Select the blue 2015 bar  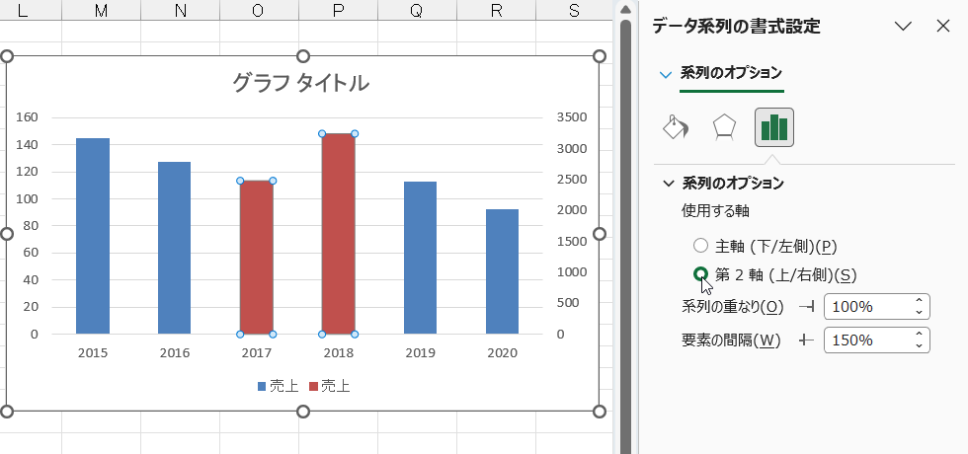pyautogui.click(x=93, y=236)
